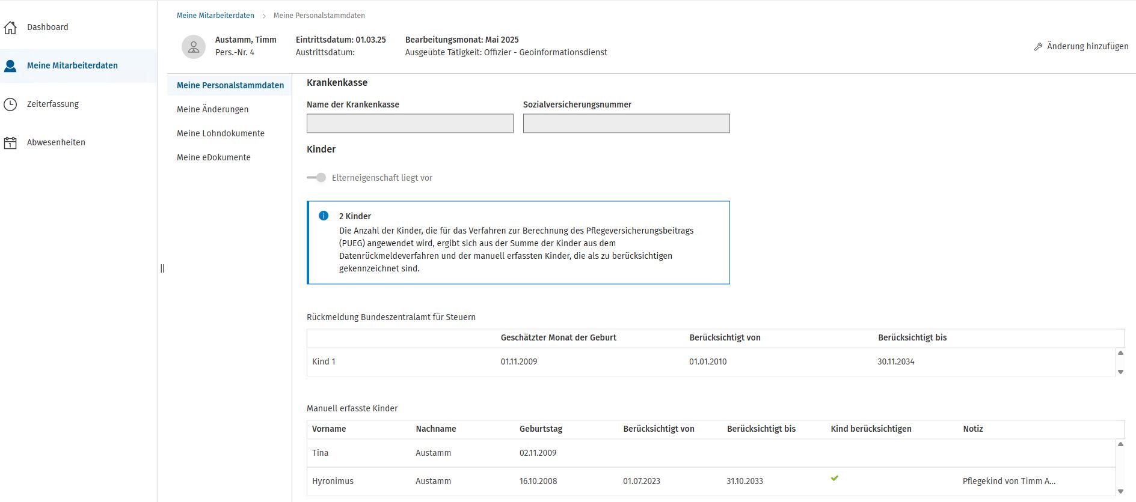Click the 31.10.2033 date cell

point(745,481)
